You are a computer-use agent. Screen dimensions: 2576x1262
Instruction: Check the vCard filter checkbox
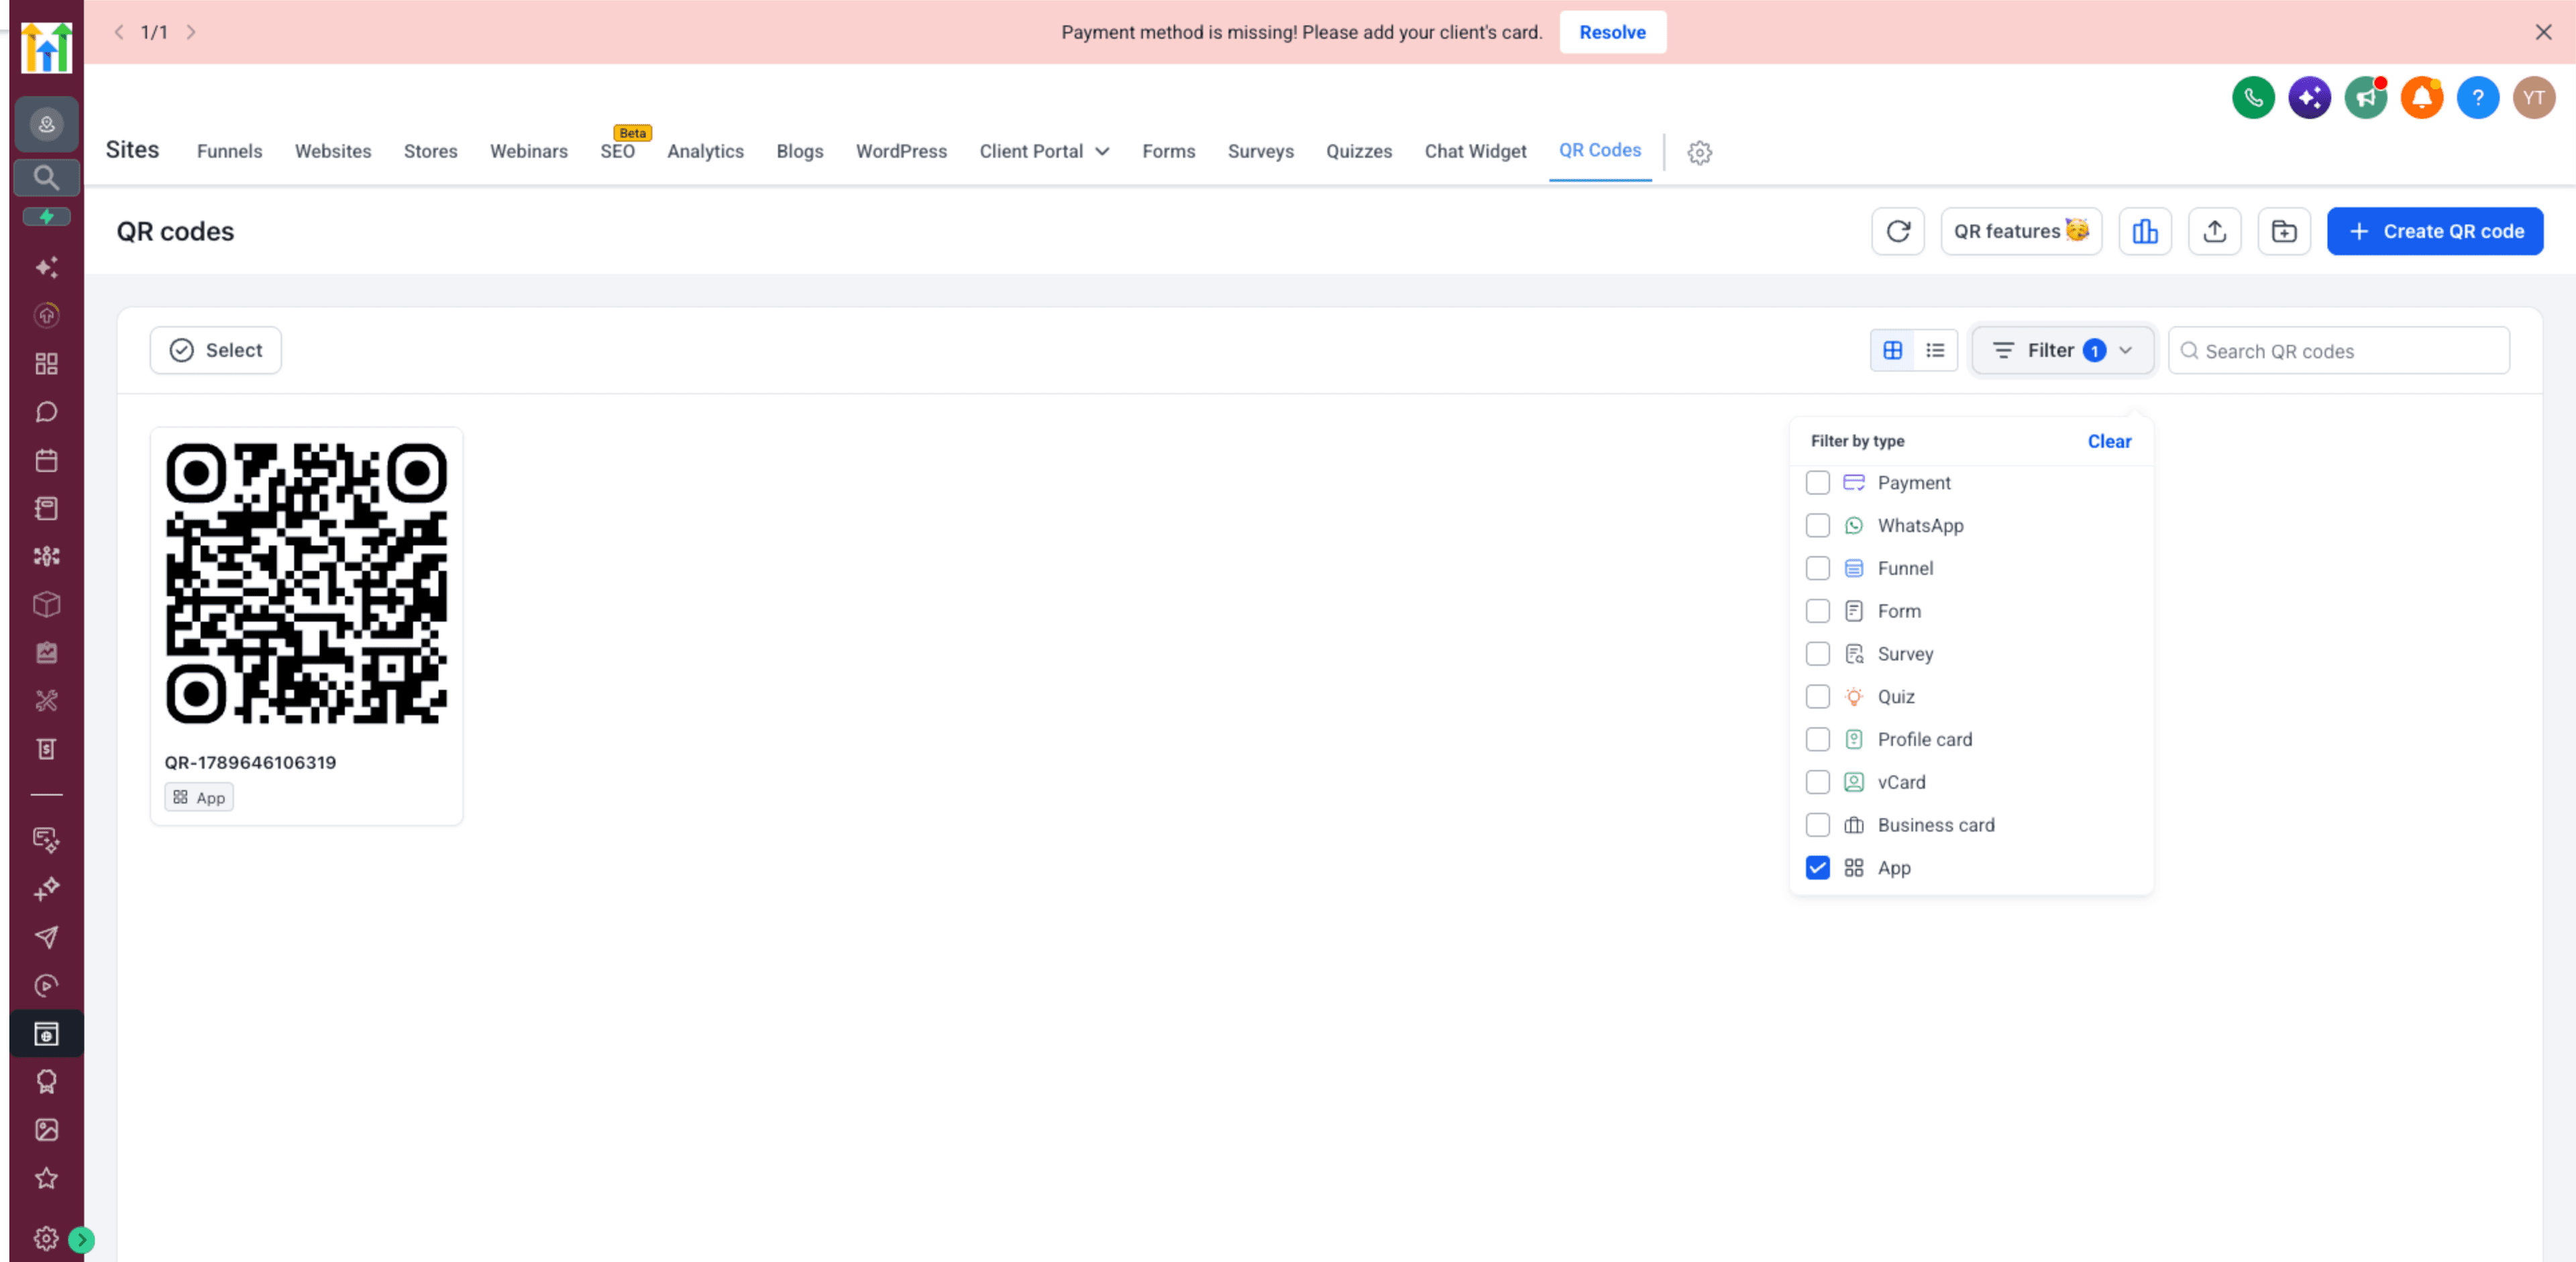tap(1817, 782)
